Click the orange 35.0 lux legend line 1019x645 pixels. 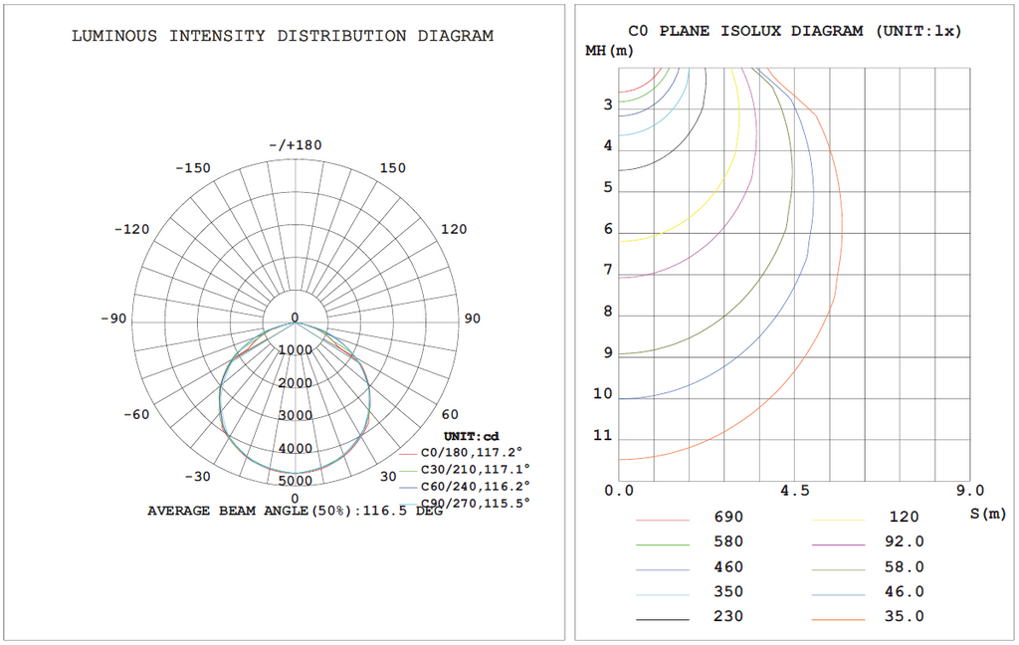[838, 620]
